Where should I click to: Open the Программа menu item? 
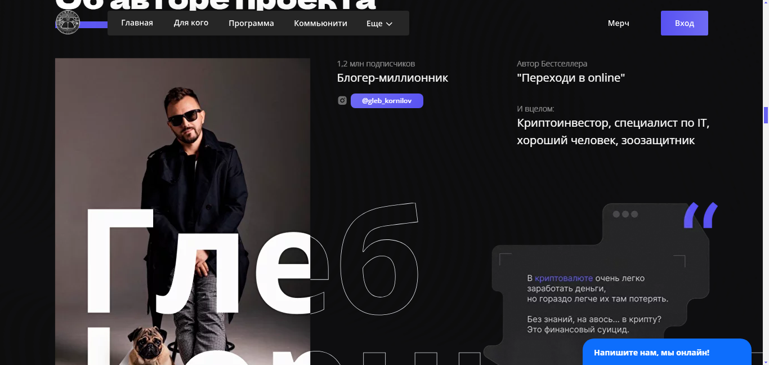pos(251,24)
